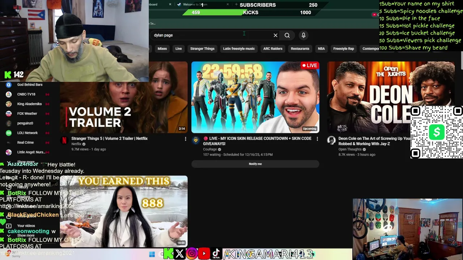463x260 pixels.
Task: Click the Steam favicon on browser tab
Action: 179,4
